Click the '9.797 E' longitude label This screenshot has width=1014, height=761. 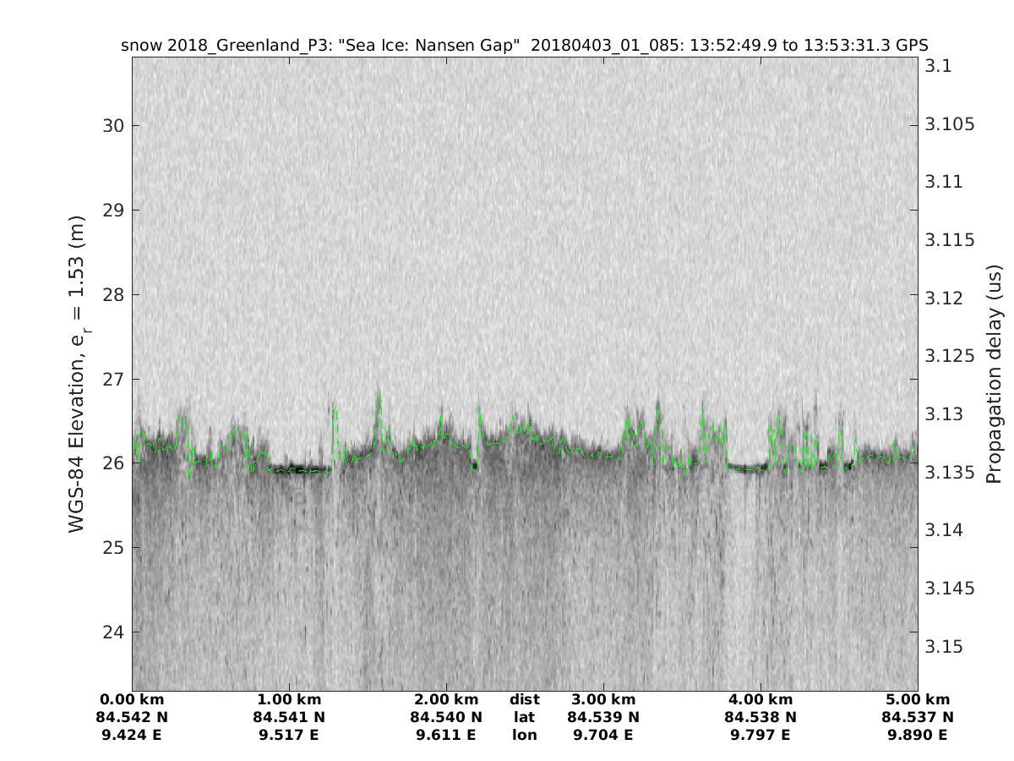pos(760,736)
